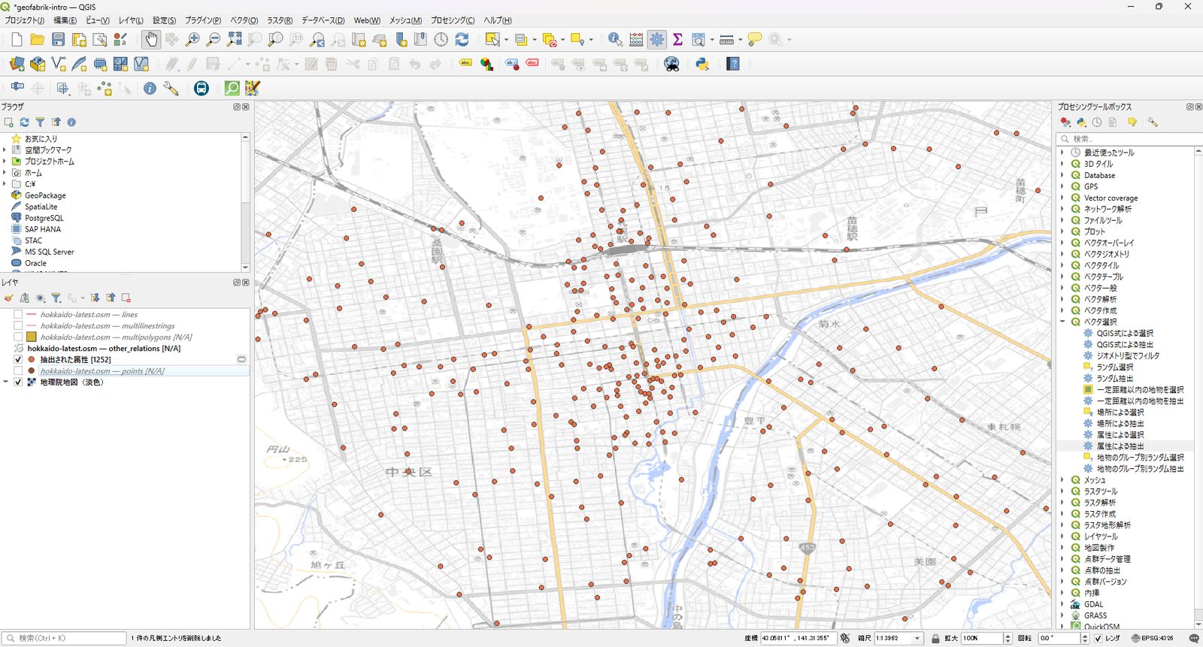Click the Zoom In magnifier tool
The image size is (1203, 647).
[192, 40]
